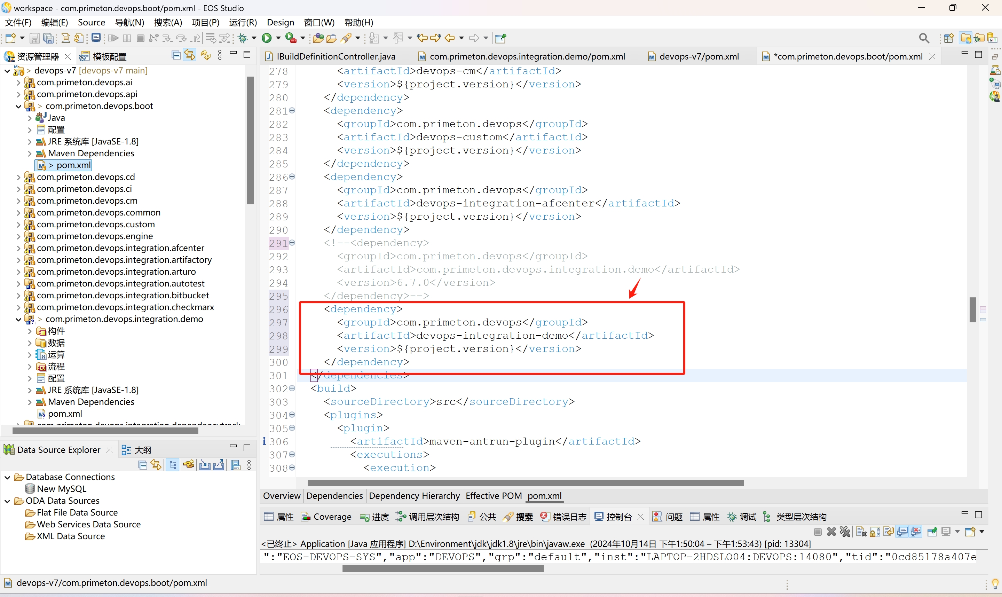Expand the com.primeton.devops.cd project
The image size is (1002, 597).
tap(18, 177)
